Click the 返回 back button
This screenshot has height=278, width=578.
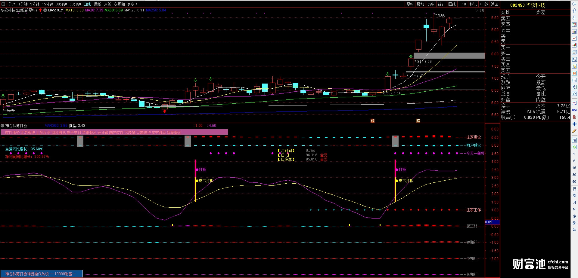tap(495, 4)
